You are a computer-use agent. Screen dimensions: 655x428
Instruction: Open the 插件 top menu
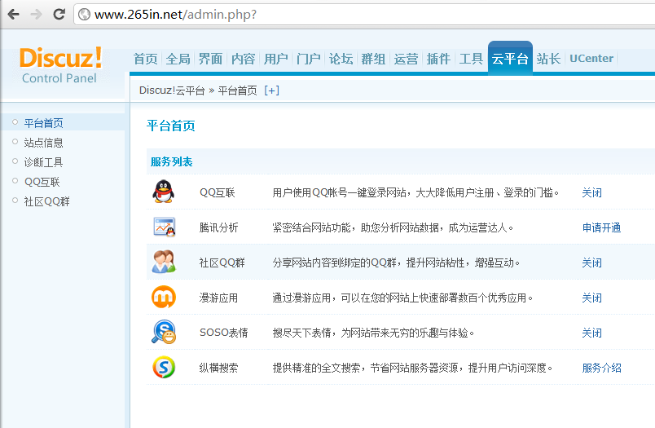click(438, 59)
